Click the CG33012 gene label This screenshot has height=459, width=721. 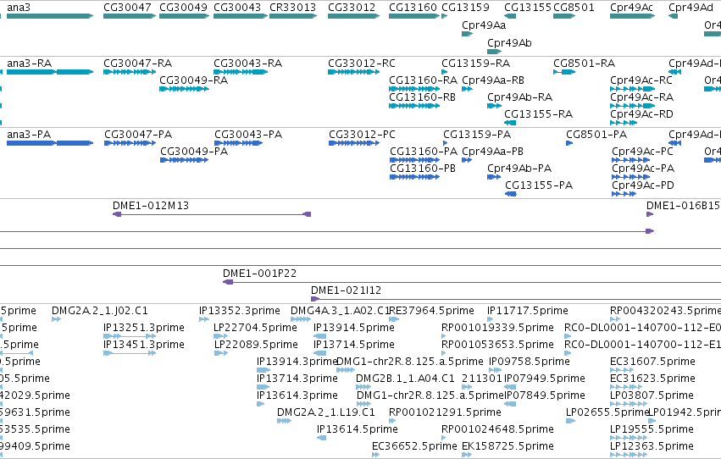pos(352,8)
